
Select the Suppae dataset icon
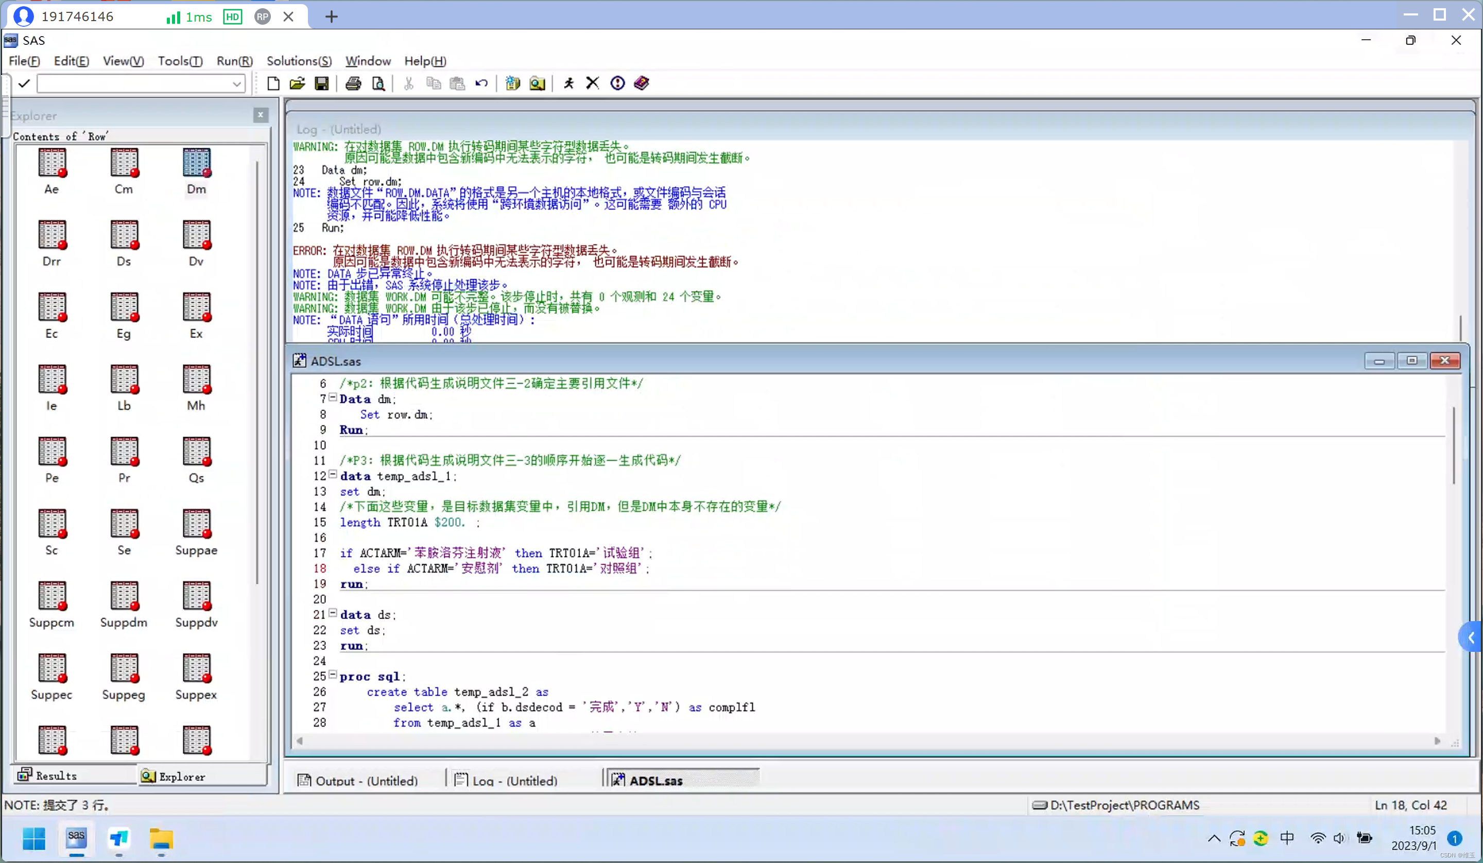pyautogui.click(x=196, y=532)
